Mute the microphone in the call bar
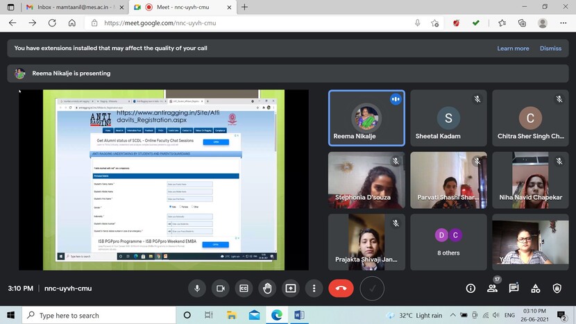Image resolution: width=576 pixels, height=324 pixels. point(198,288)
